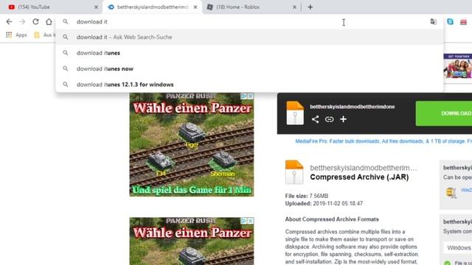Switch to the Home - Roblox tab
This screenshot has width=472, height=265.
(x=251, y=7)
